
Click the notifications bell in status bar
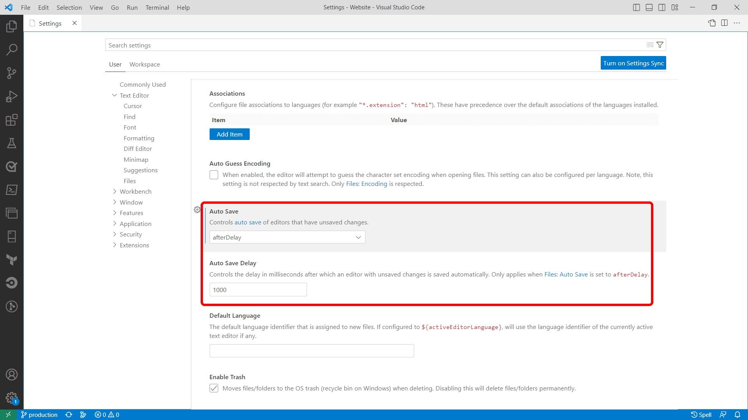737,415
